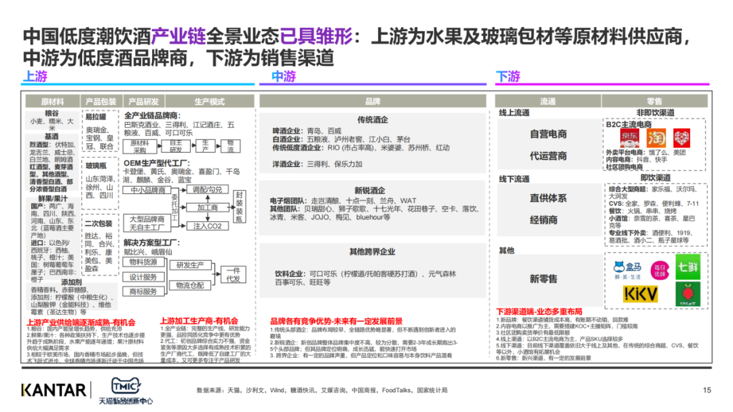Screen dimensions: 733x412
Task: Click the 调配/勾兑 box
Action: coord(208,189)
